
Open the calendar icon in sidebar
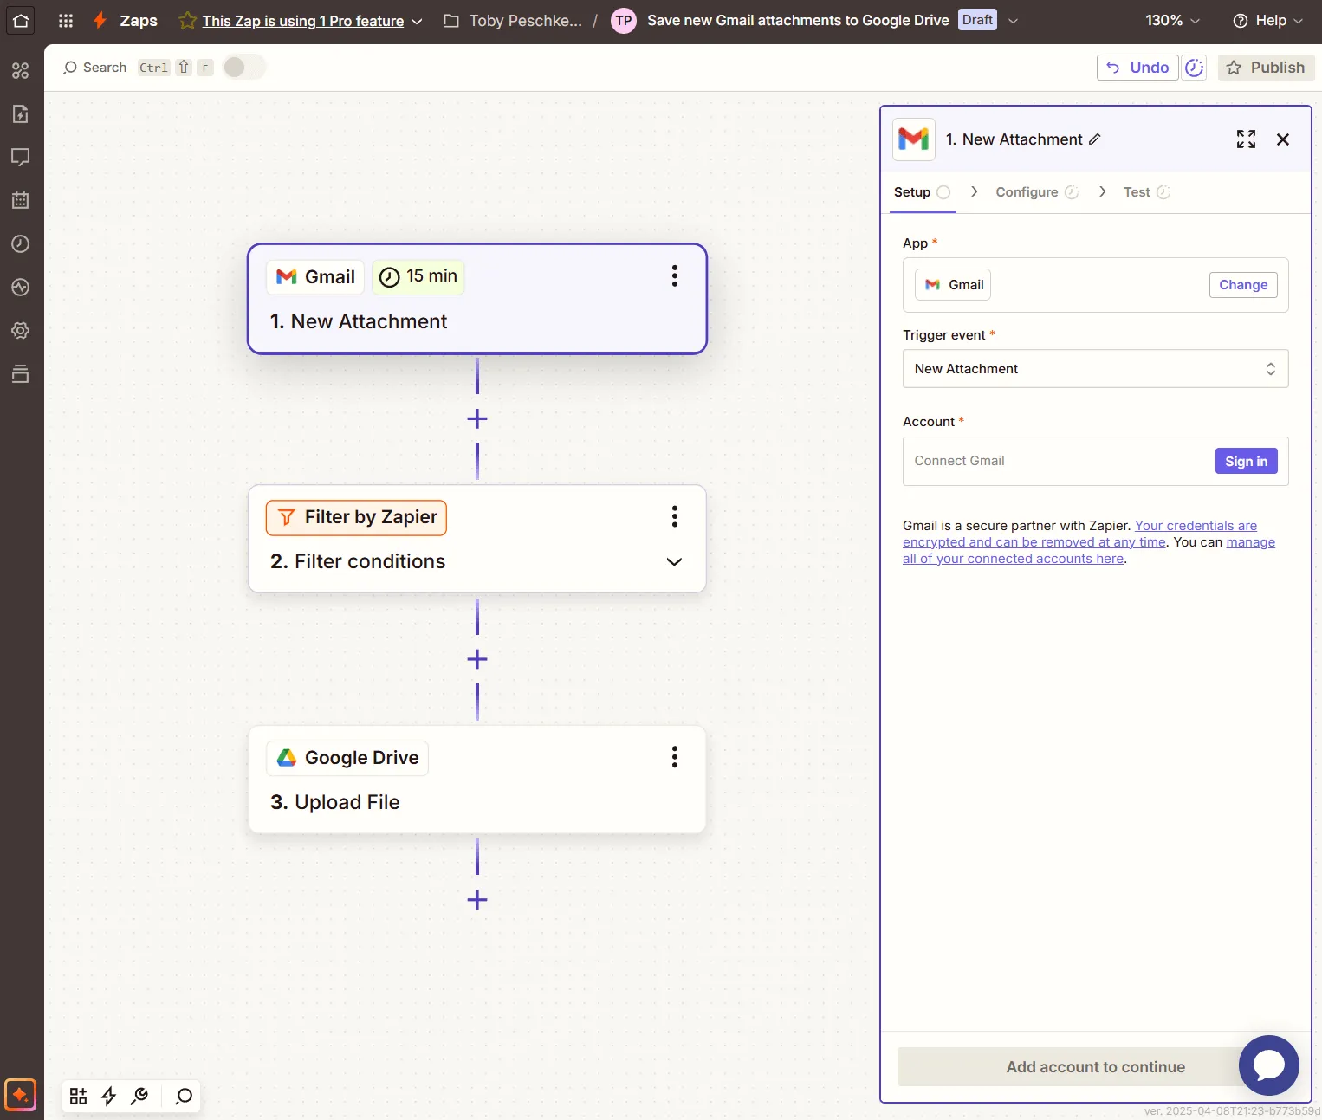[21, 200]
